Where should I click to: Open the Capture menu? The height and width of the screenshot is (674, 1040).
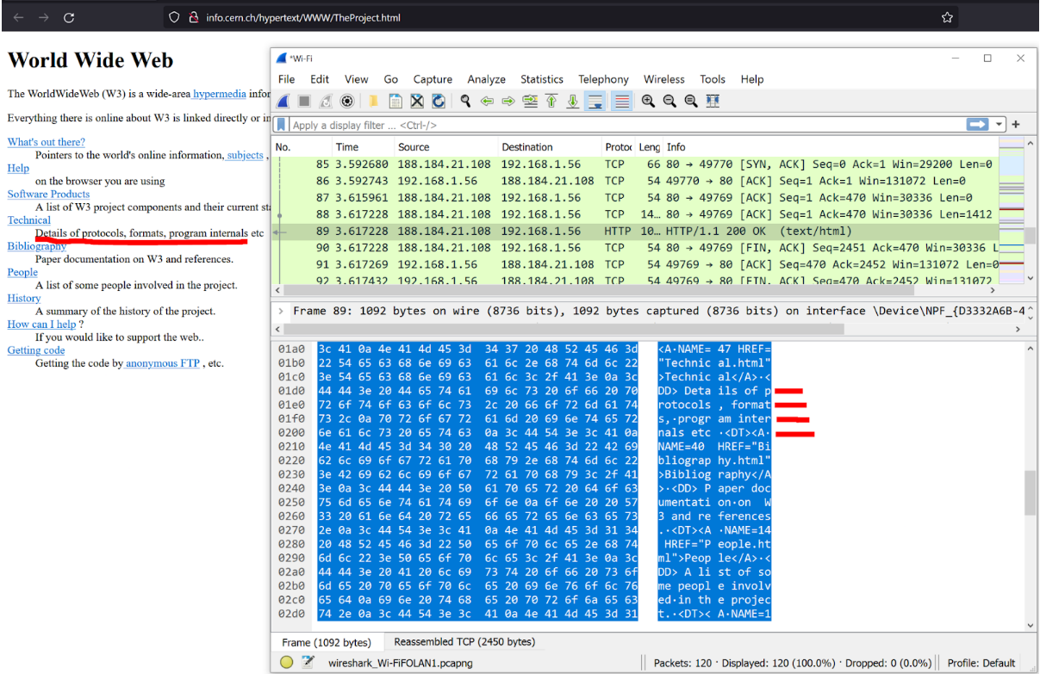[433, 79]
